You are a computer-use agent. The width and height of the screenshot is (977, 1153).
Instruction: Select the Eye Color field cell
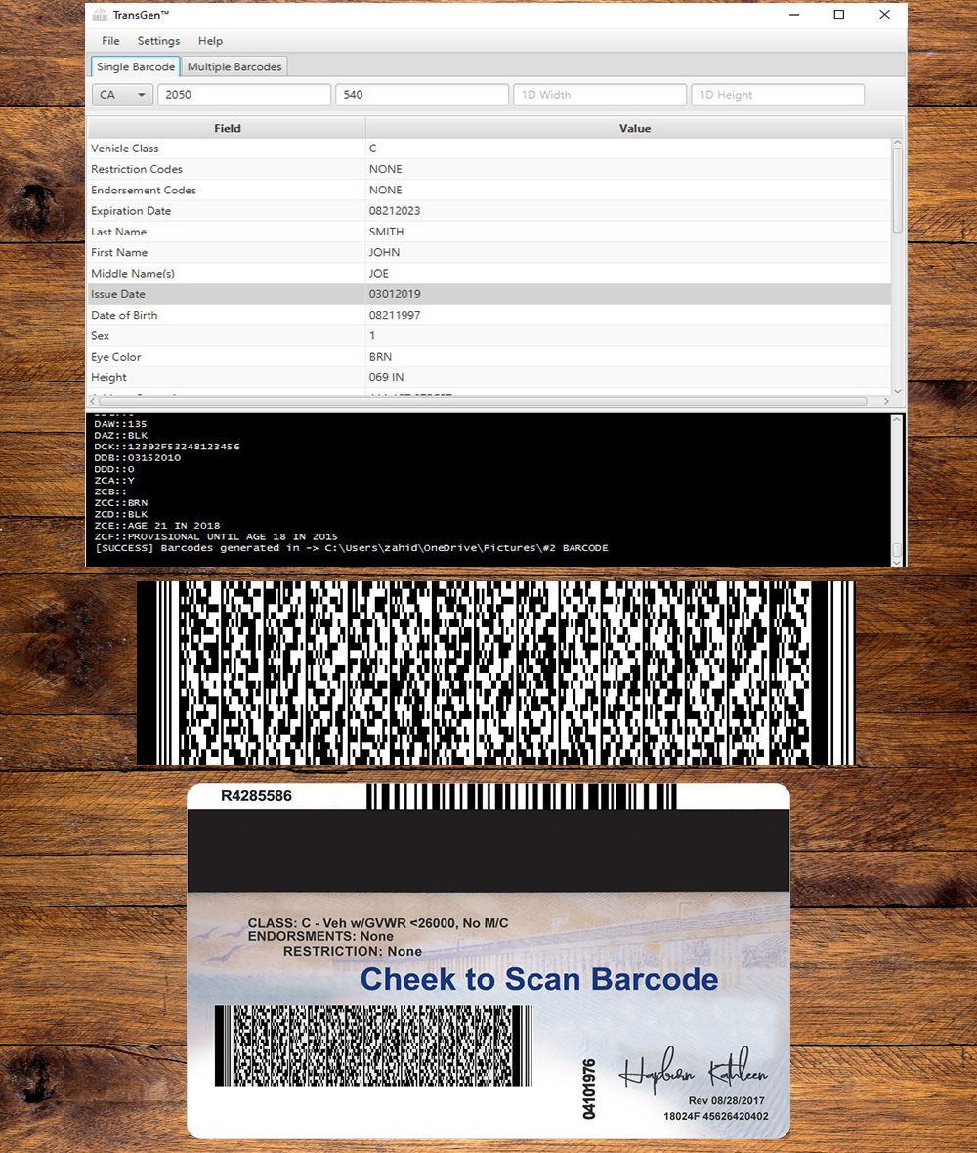[227, 357]
